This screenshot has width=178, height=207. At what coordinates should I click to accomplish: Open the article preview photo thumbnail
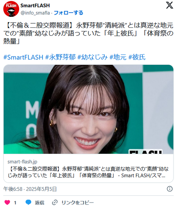88,109
